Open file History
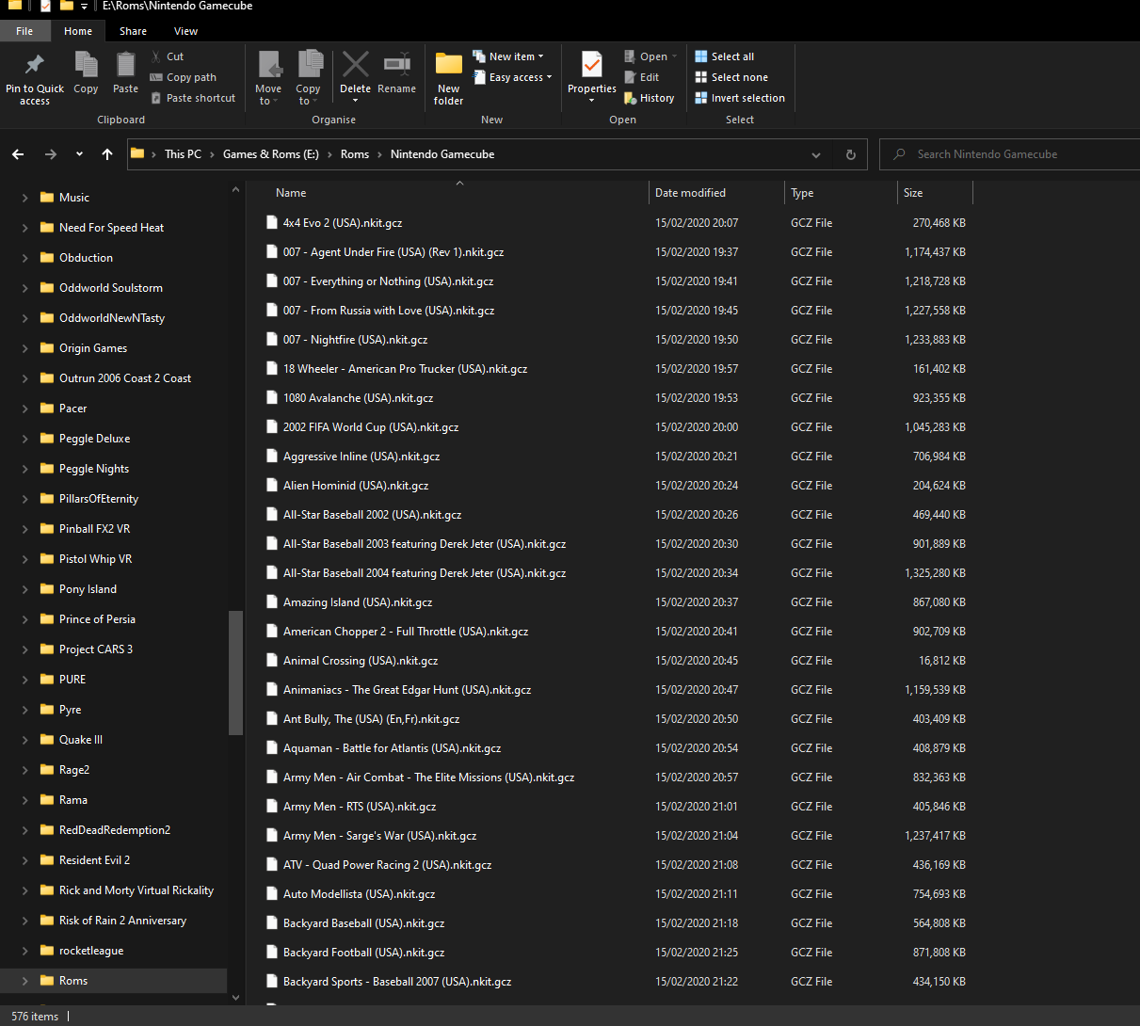Image resolution: width=1140 pixels, height=1026 pixels. (649, 98)
